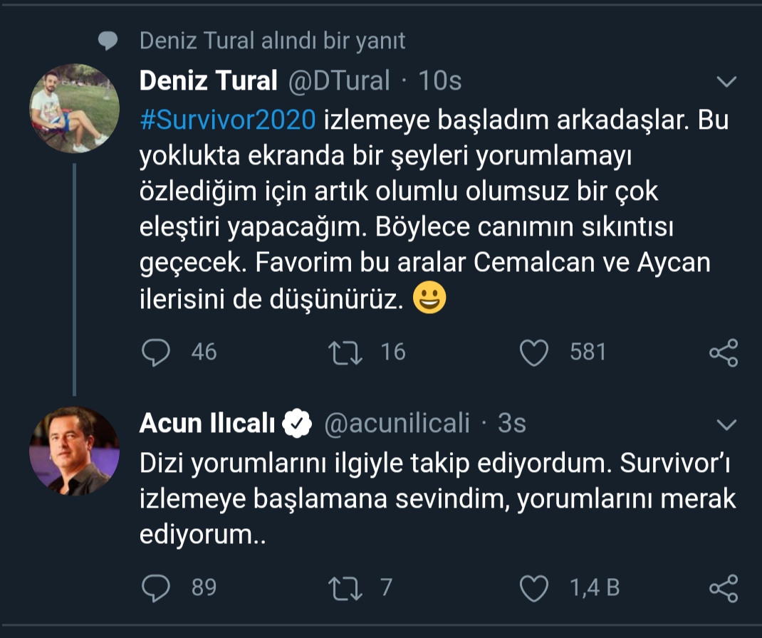Viewport: 762px width, 638px height.
Task: Reply to Acun Ilıcalı's tweet
Action: (x=157, y=587)
